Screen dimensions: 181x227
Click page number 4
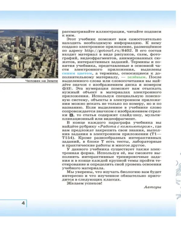pos(23,203)
